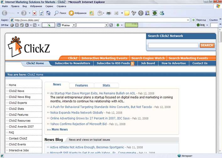The width and height of the screenshot is (222, 158).
Task: Open Search Engine Watch orange tab
Action: click(148, 58)
